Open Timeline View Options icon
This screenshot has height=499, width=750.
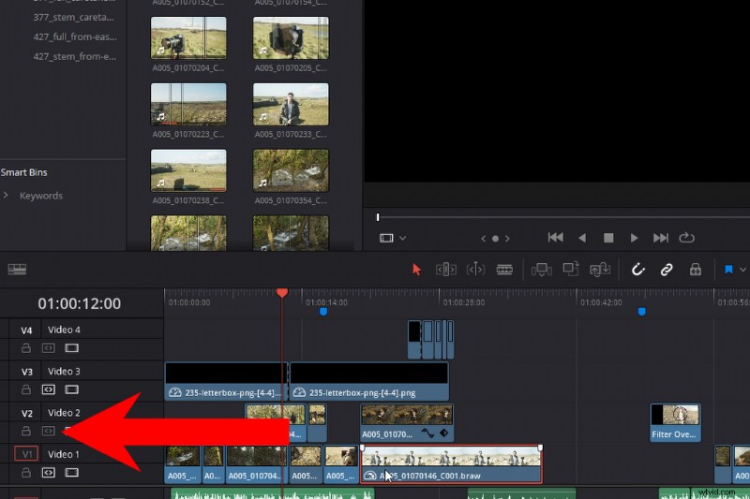tap(17, 270)
